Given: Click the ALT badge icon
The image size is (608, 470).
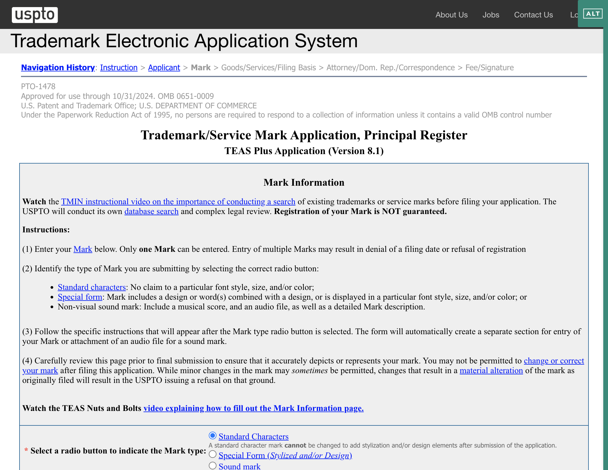Looking at the screenshot, I should [593, 14].
